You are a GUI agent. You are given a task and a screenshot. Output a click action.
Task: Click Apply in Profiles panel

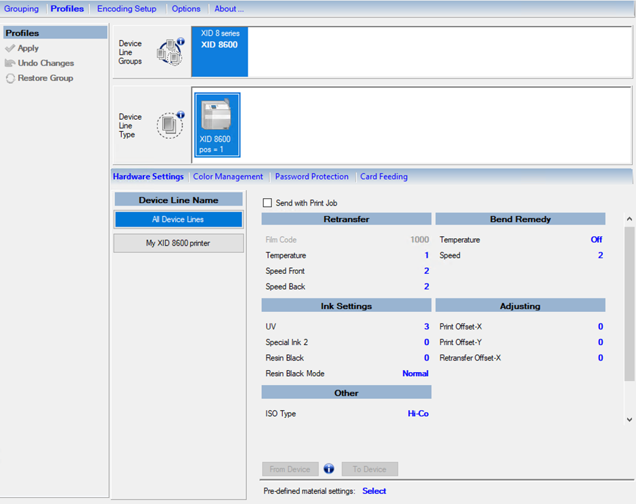point(28,48)
